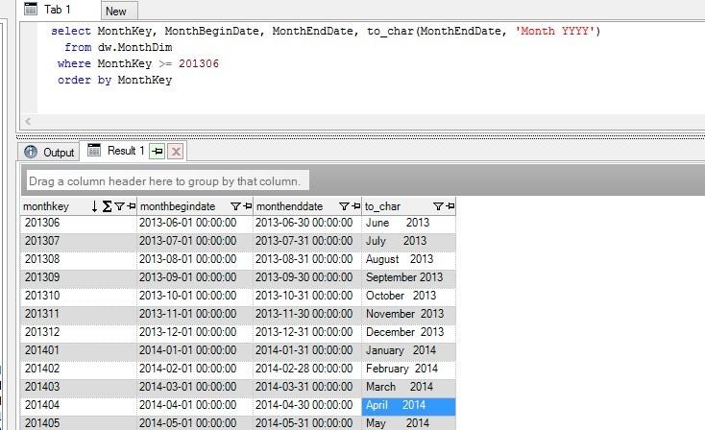Screen dimensions: 705x430
Task: Select cell 201307 in monthkey
Action: point(78,241)
